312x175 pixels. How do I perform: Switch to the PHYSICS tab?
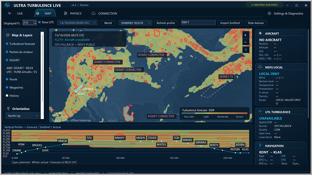73,14
